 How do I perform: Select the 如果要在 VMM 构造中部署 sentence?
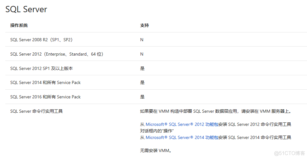(216, 111)
